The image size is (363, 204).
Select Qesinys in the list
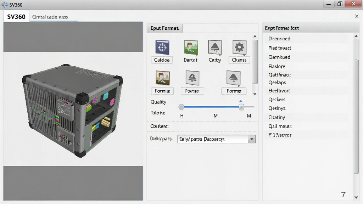(x=306, y=108)
